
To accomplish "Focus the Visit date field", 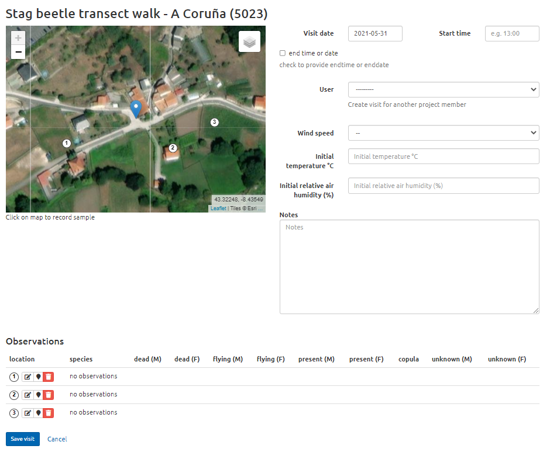I will coord(375,34).
